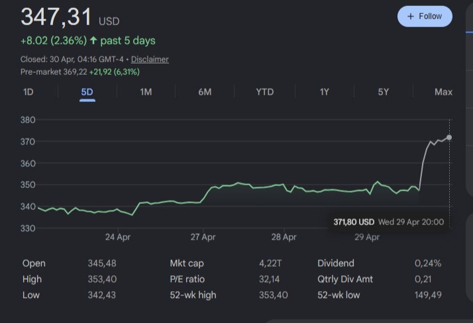
Task: Select the YTD chart range
Action: click(x=264, y=92)
